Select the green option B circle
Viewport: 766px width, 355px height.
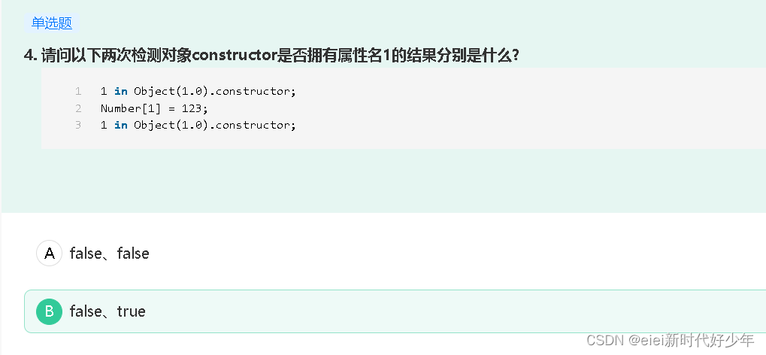(49, 311)
